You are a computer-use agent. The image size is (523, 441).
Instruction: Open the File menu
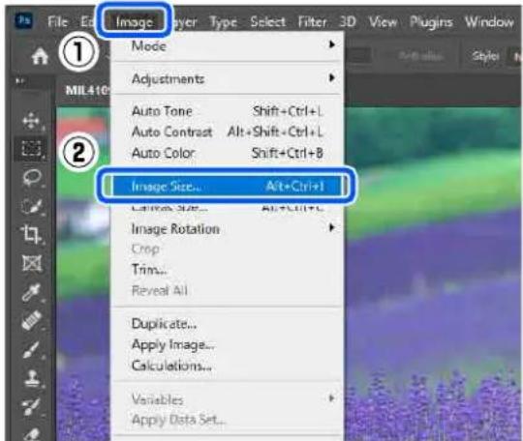coord(58,22)
